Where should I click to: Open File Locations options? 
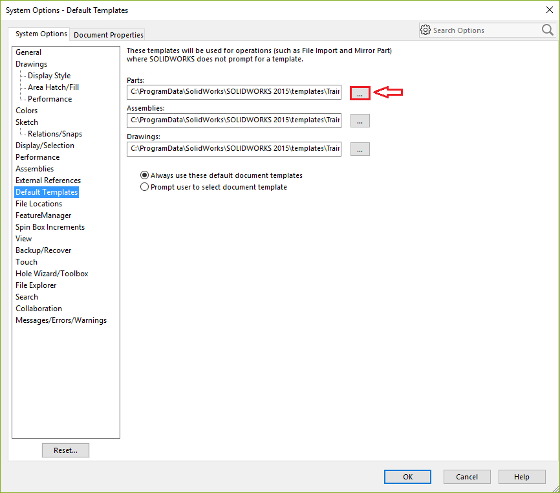pyautogui.click(x=39, y=204)
